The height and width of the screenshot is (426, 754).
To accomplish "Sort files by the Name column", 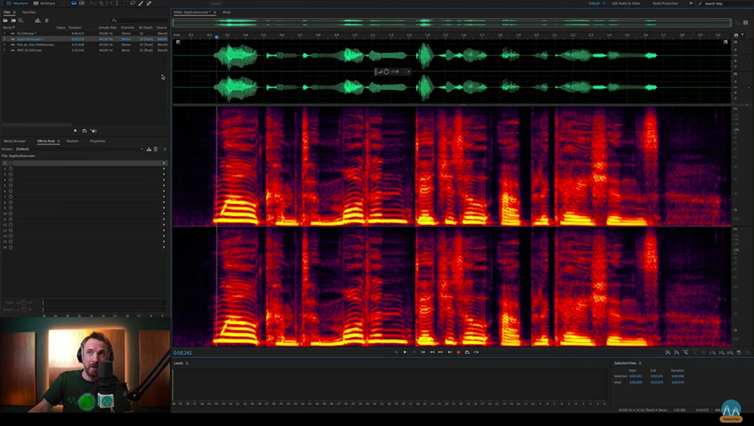I will tap(8, 27).
